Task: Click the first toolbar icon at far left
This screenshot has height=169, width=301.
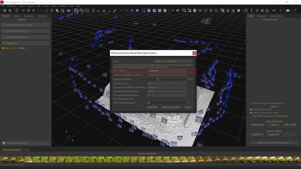Action: click(x=5, y=10)
